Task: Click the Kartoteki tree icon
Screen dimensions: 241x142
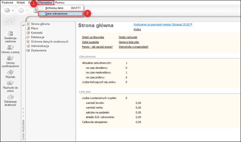Action: coord(28,33)
